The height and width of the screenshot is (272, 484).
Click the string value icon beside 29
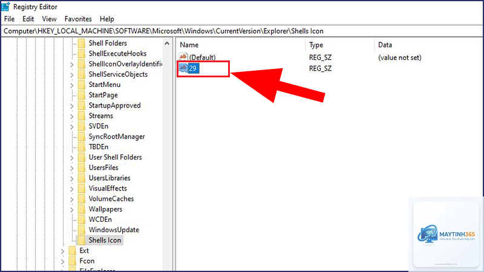183,68
